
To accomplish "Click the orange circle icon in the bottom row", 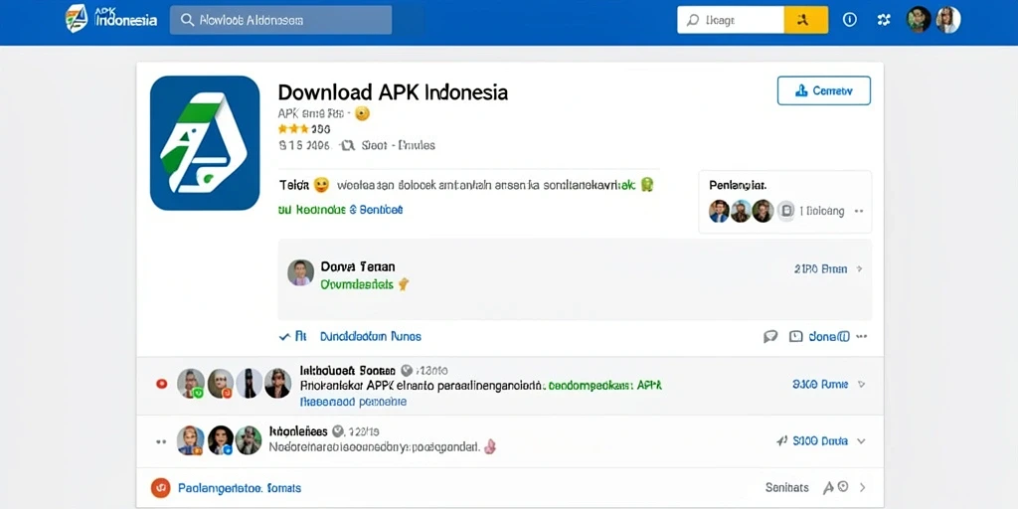I will (x=160, y=487).
